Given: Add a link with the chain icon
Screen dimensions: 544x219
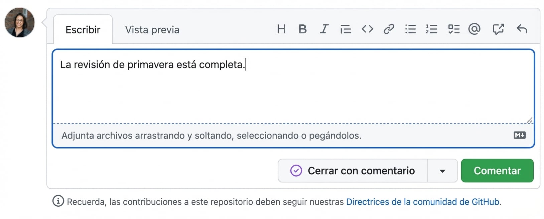Looking at the screenshot, I should click(x=389, y=29).
